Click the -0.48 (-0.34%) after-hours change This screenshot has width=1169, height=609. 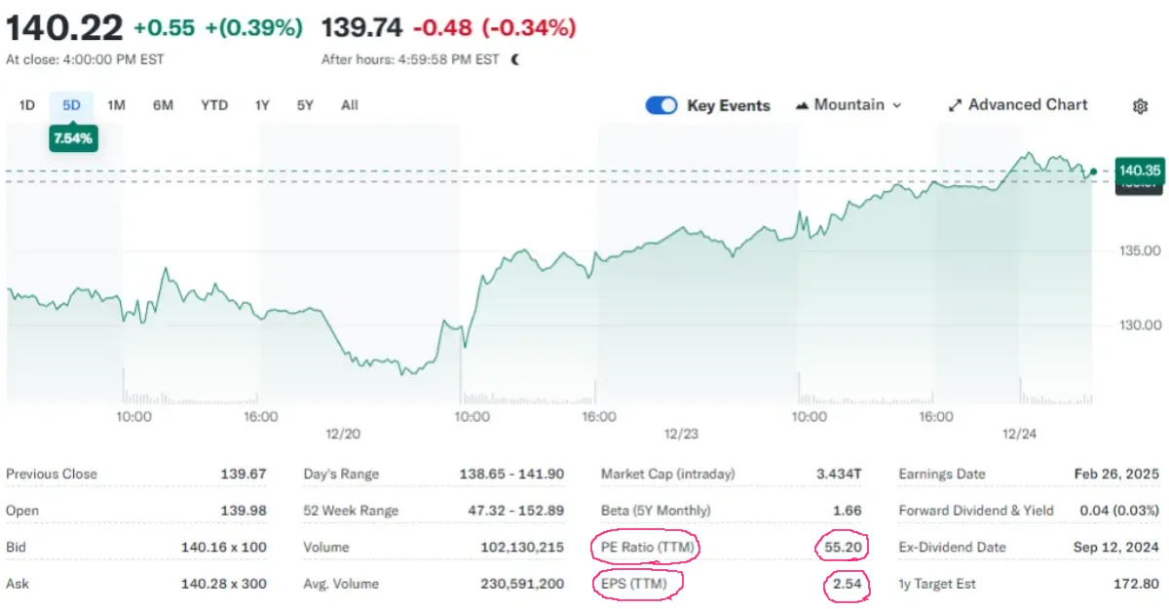(x=494, y=28)
